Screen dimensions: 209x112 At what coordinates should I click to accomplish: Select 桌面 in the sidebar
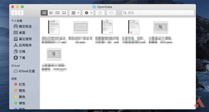[19, 33]
